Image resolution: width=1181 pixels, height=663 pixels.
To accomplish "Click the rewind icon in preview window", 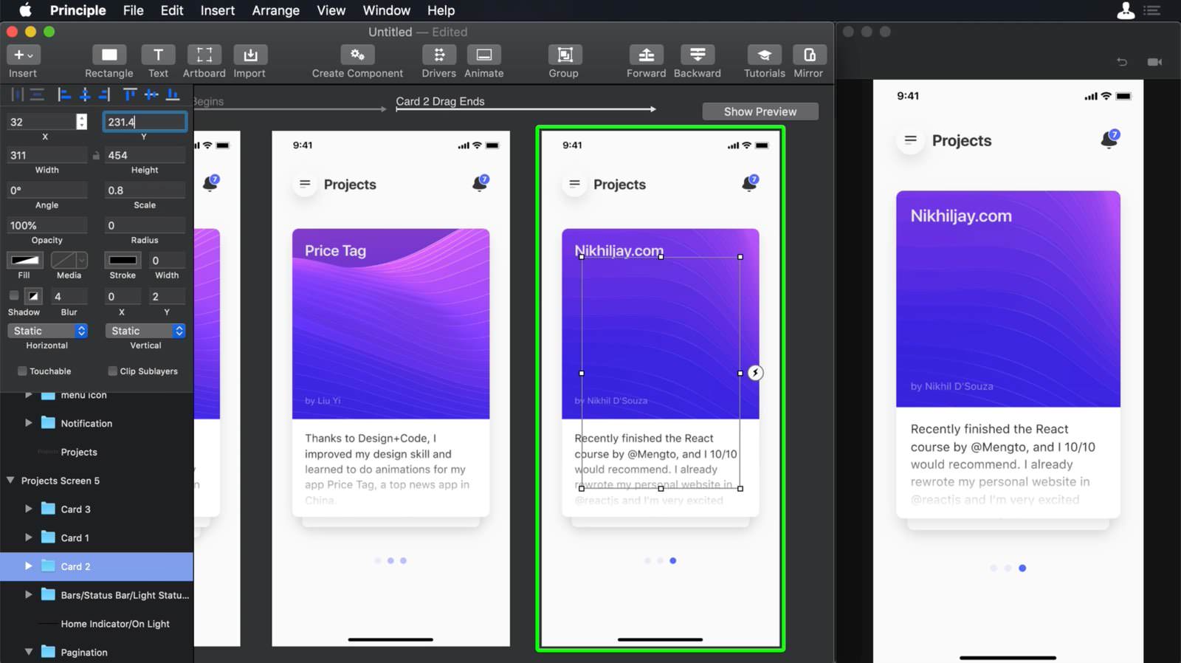I will (x=1122, y=62).
